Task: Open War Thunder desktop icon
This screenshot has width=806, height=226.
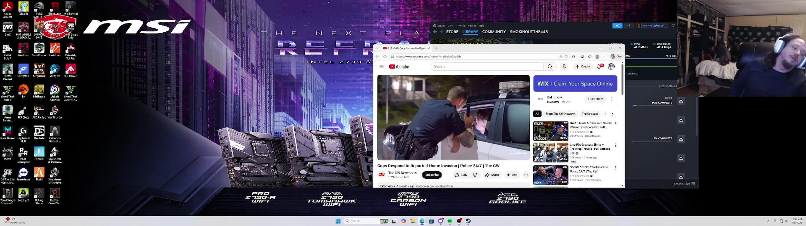Action: pos(55,112)
